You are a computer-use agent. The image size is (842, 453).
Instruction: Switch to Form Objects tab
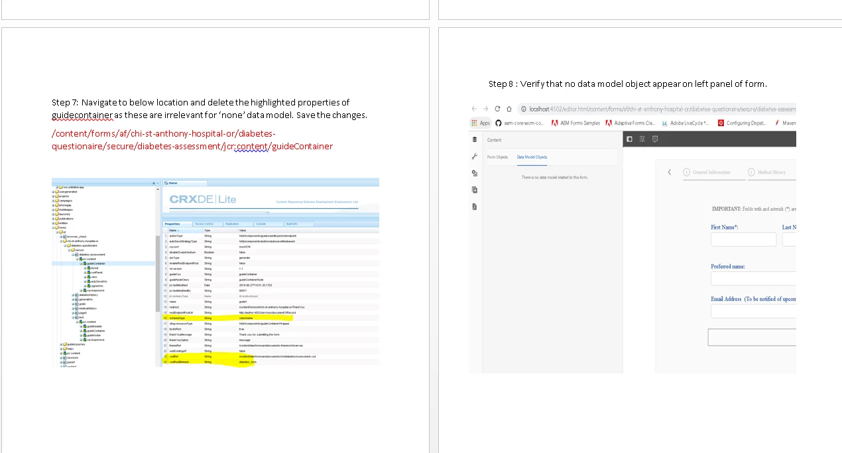(497, 157)
